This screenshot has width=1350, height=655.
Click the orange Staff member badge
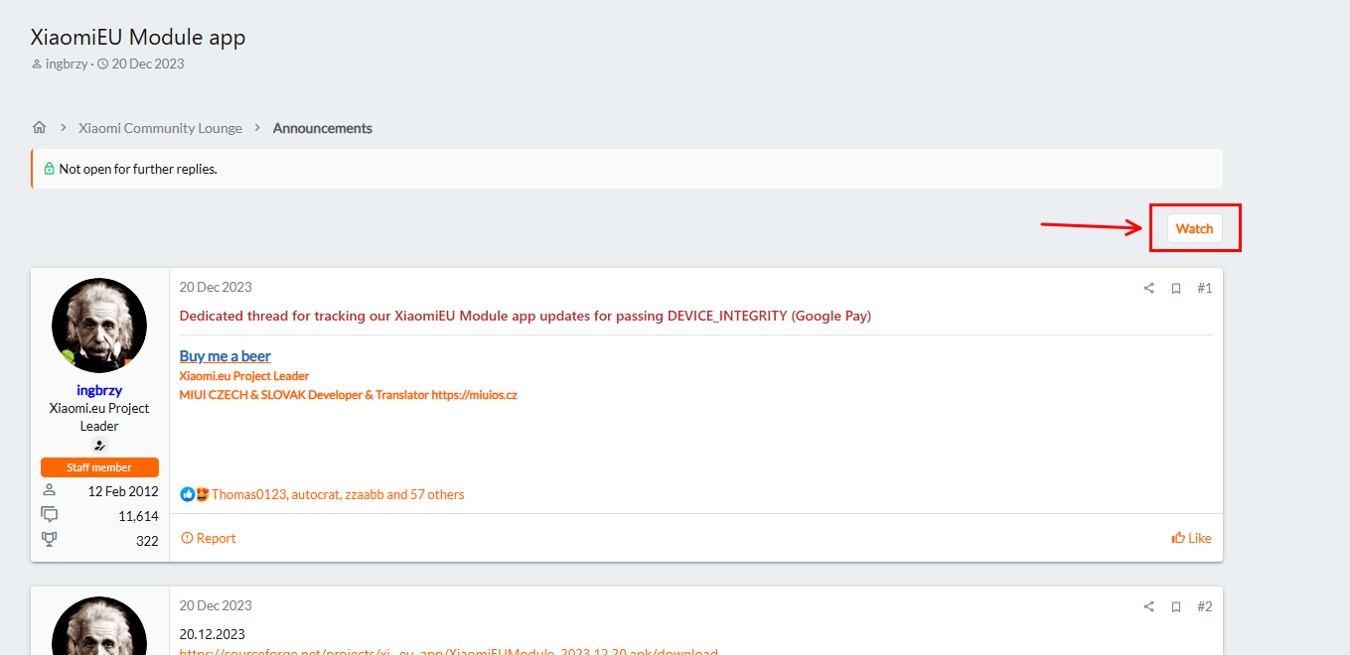[x=99, y=467]
